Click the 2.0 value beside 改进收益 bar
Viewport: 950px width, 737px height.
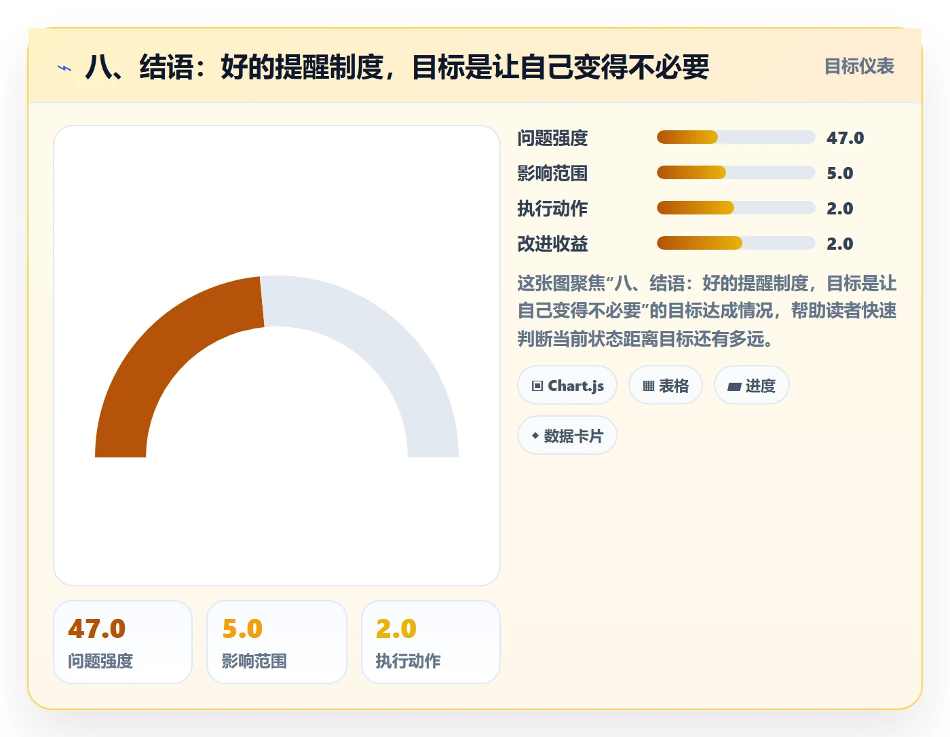839,244
